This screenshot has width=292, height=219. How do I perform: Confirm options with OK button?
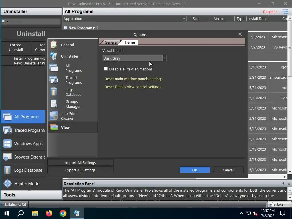pos(195,170)
